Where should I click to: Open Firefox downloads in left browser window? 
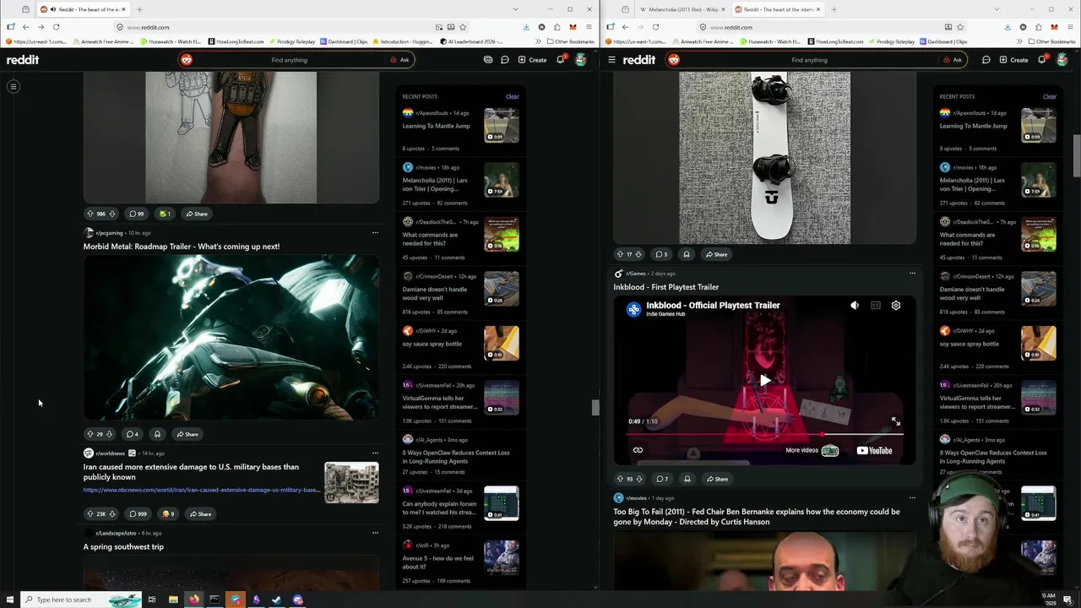[x=526, y=27]
